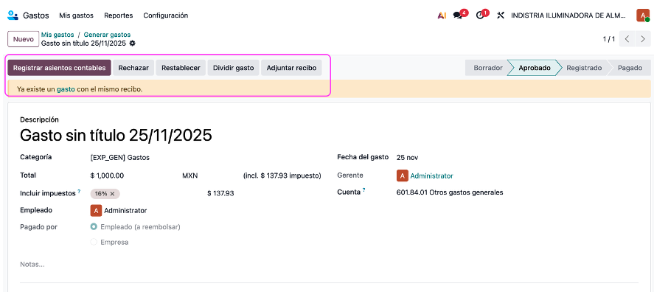This screenshot has width=654, height=292.
Task: Click Categoría field [EXP_GEN] Gastos
Action: coord(119,158)
